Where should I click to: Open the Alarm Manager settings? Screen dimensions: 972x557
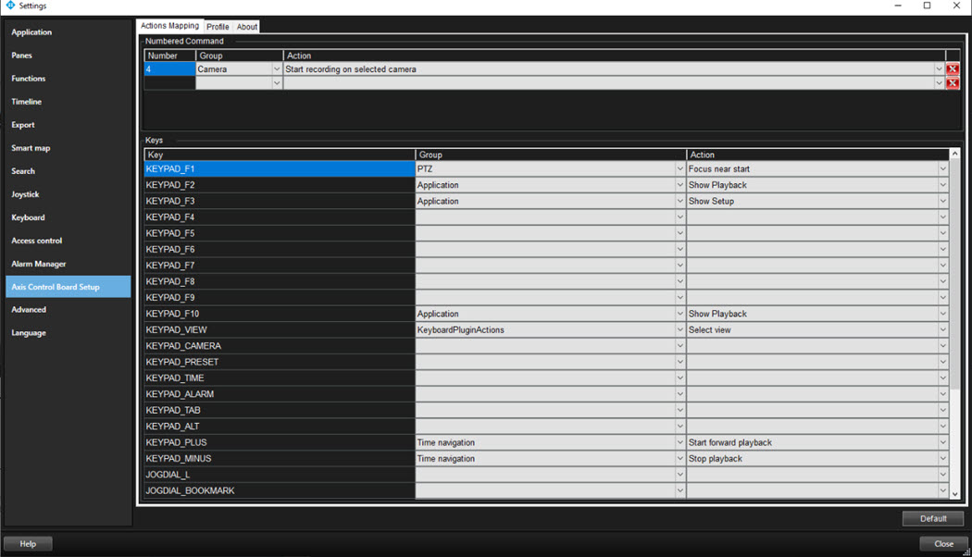coord(39,264)
